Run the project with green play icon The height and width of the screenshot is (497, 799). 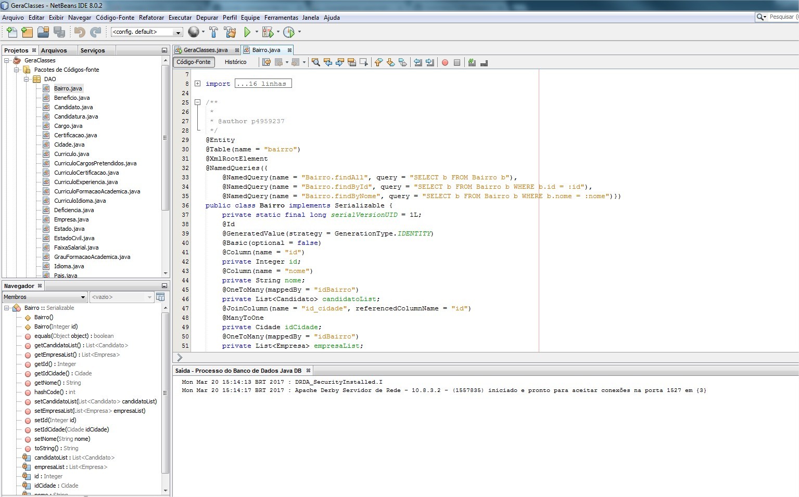(x=247, y=32)
